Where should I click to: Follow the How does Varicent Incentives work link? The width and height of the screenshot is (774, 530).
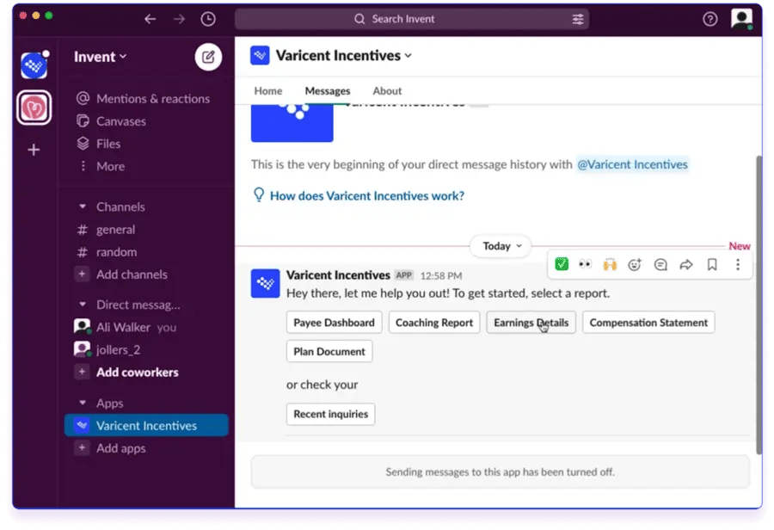367,195
